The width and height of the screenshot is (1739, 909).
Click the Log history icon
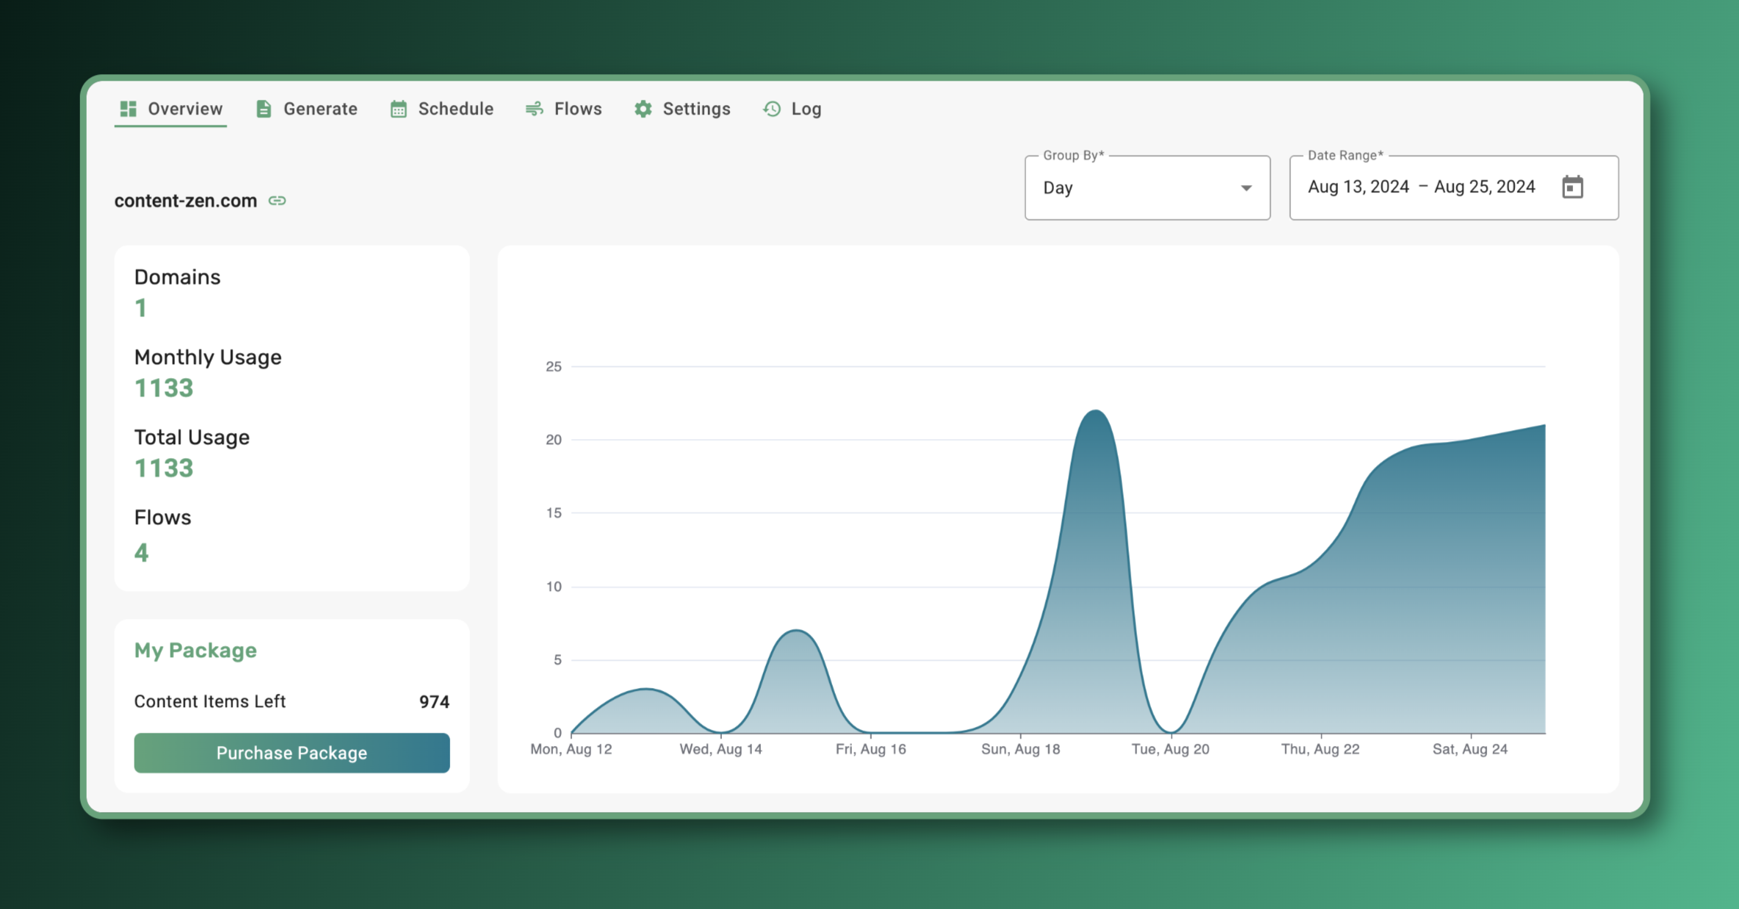click(772, 108)
